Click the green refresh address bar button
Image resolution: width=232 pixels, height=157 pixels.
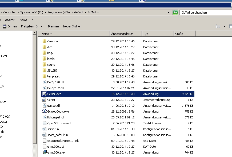pyautogui.click(x=175, y=13)
